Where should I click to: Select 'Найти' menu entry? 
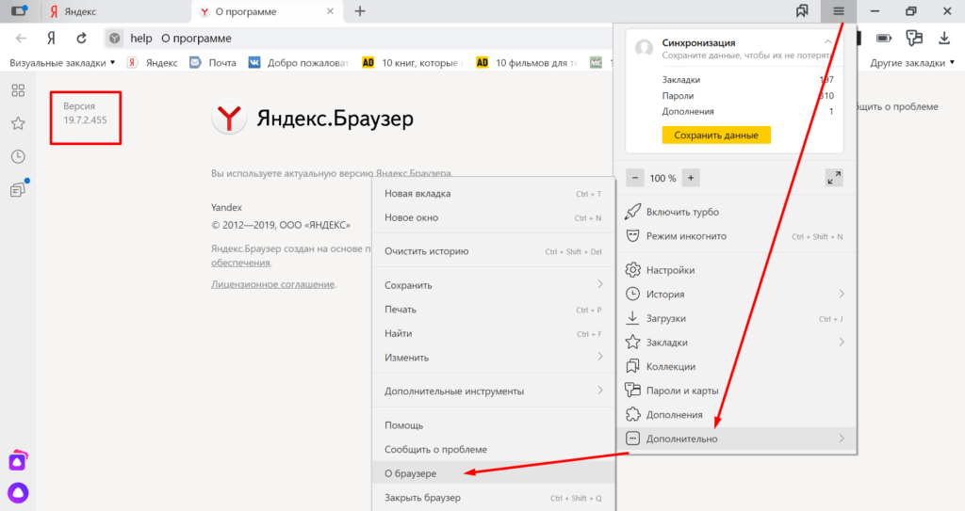[494, 333]
